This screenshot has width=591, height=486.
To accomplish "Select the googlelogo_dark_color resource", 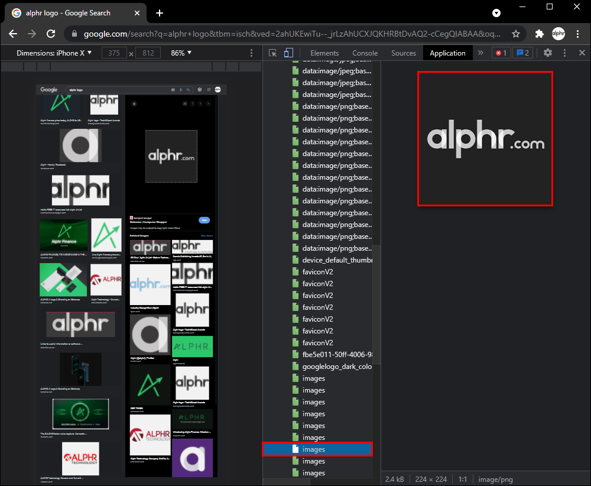I will tap(337, 367).
